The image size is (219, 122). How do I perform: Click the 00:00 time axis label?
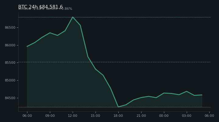point(164,116)
